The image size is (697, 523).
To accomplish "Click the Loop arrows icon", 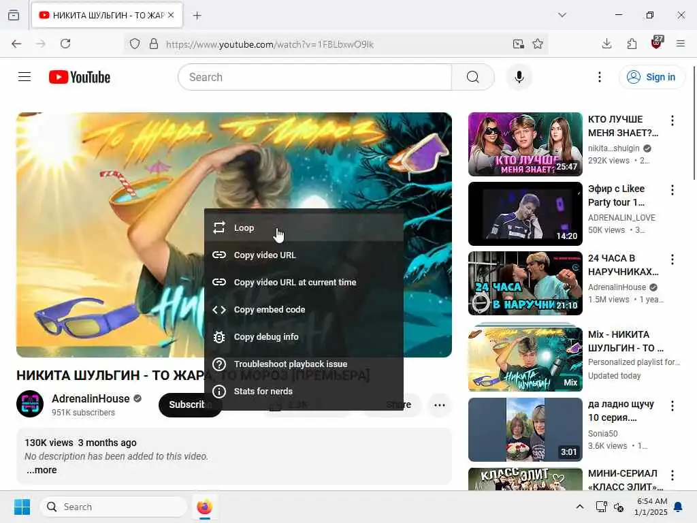I will (x=219, y=227).
